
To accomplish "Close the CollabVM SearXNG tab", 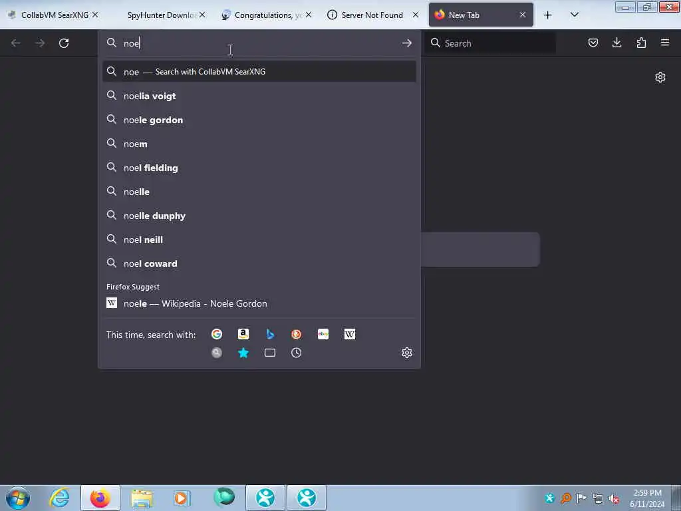I will click(x=95, y=15).
